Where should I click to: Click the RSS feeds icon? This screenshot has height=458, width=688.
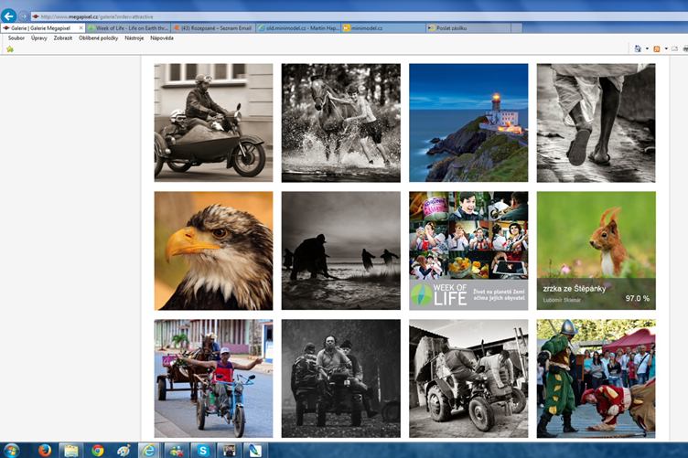(x=657, y=48)
